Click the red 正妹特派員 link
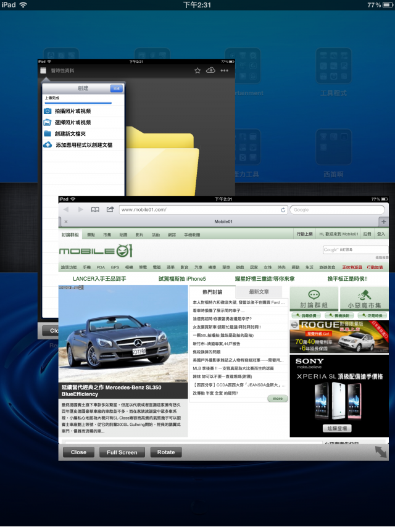395x527 pixels. pos(352,267)
